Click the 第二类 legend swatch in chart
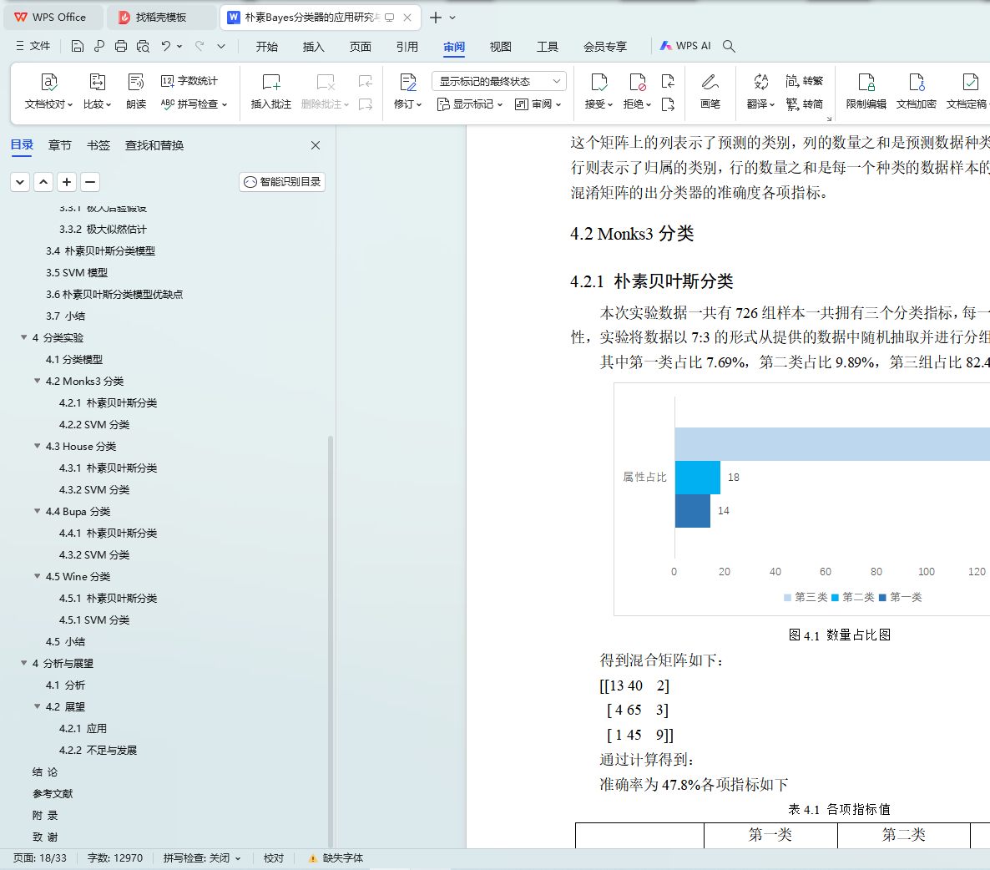 [836, 597]
